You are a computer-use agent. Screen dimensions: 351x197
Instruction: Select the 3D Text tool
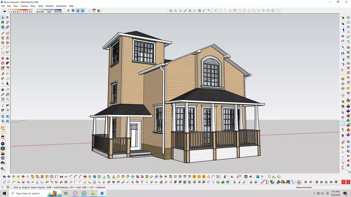(7, 83)
